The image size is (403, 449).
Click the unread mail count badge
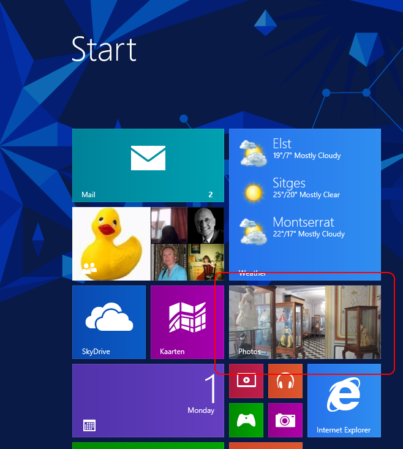coord(210,195)
